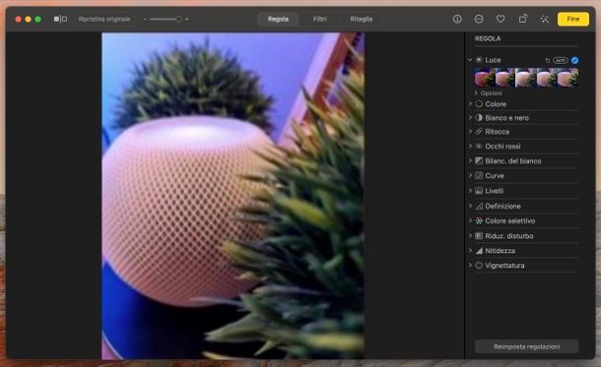Click the Occhi rossi eye icon
Viewport: 601px width, 367px height.
(x=479, y=146)
